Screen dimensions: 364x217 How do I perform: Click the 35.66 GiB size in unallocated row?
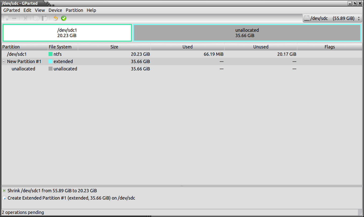pyautogui.click(x=140, y=69)
